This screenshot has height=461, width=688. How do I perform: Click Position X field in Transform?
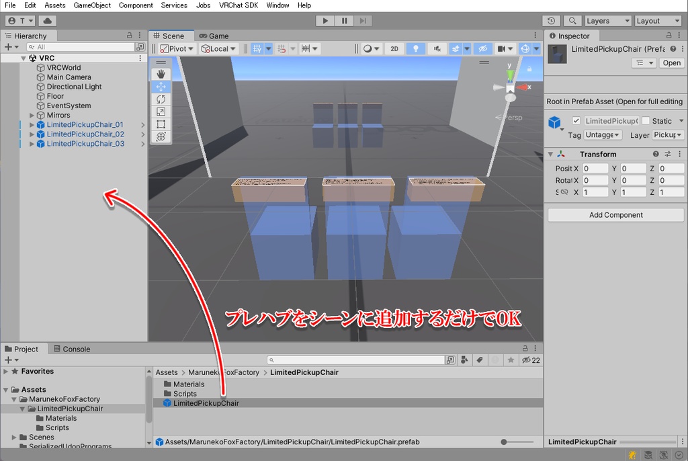click(595, 169)
